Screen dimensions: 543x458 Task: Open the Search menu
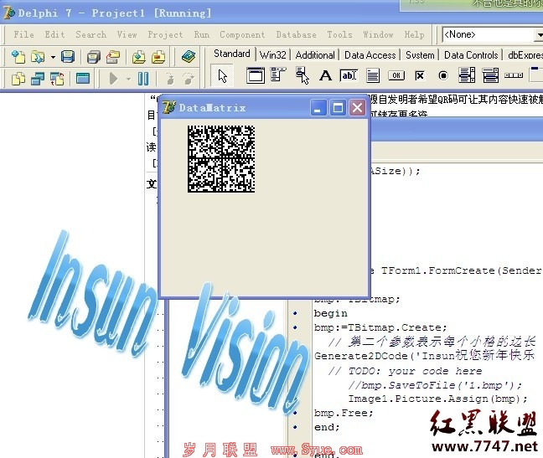tap(91, 34)
